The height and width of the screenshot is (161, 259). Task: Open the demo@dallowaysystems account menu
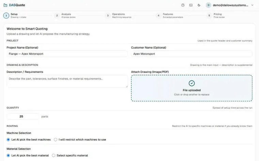(x=230, y=5)
